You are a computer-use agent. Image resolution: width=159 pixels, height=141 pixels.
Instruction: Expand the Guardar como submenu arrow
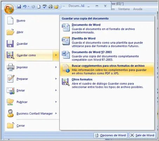tap(56, 55)
